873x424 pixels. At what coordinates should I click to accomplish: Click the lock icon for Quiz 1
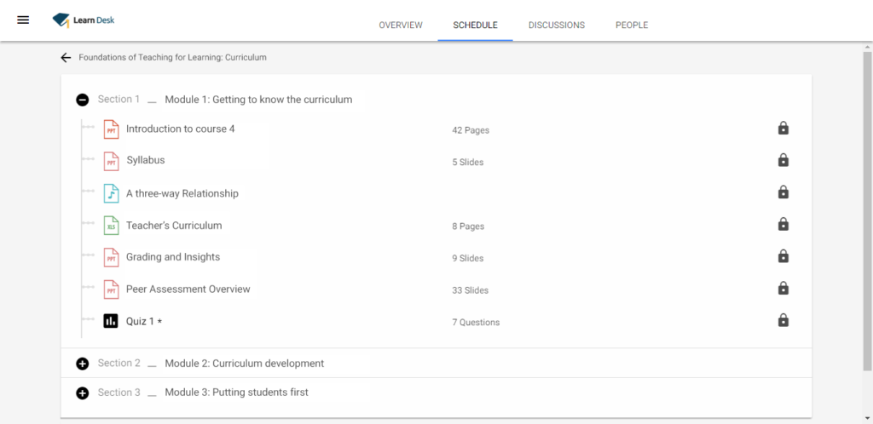pos(783,321)
